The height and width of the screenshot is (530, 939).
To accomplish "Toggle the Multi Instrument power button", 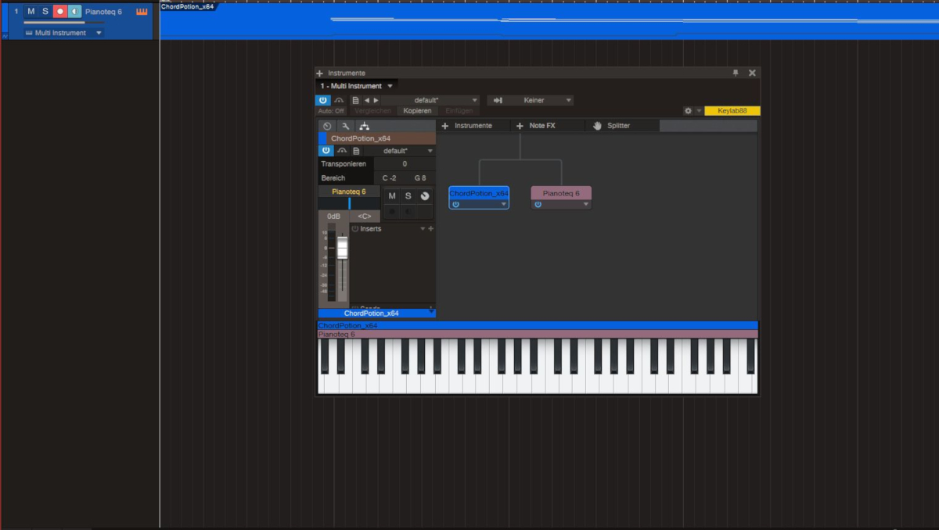I will click(x=323, y=100).
